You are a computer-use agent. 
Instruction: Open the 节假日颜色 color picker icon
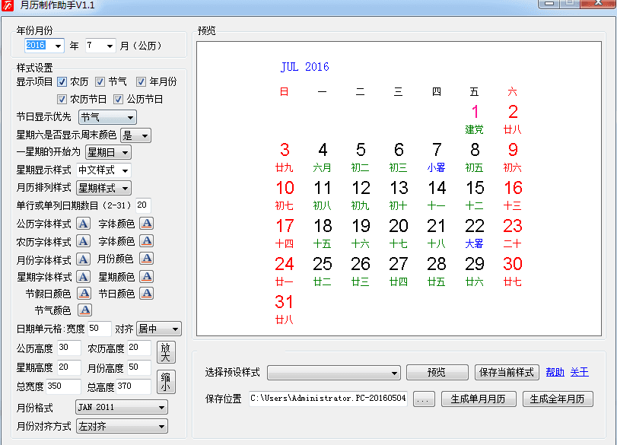(84, 294)
